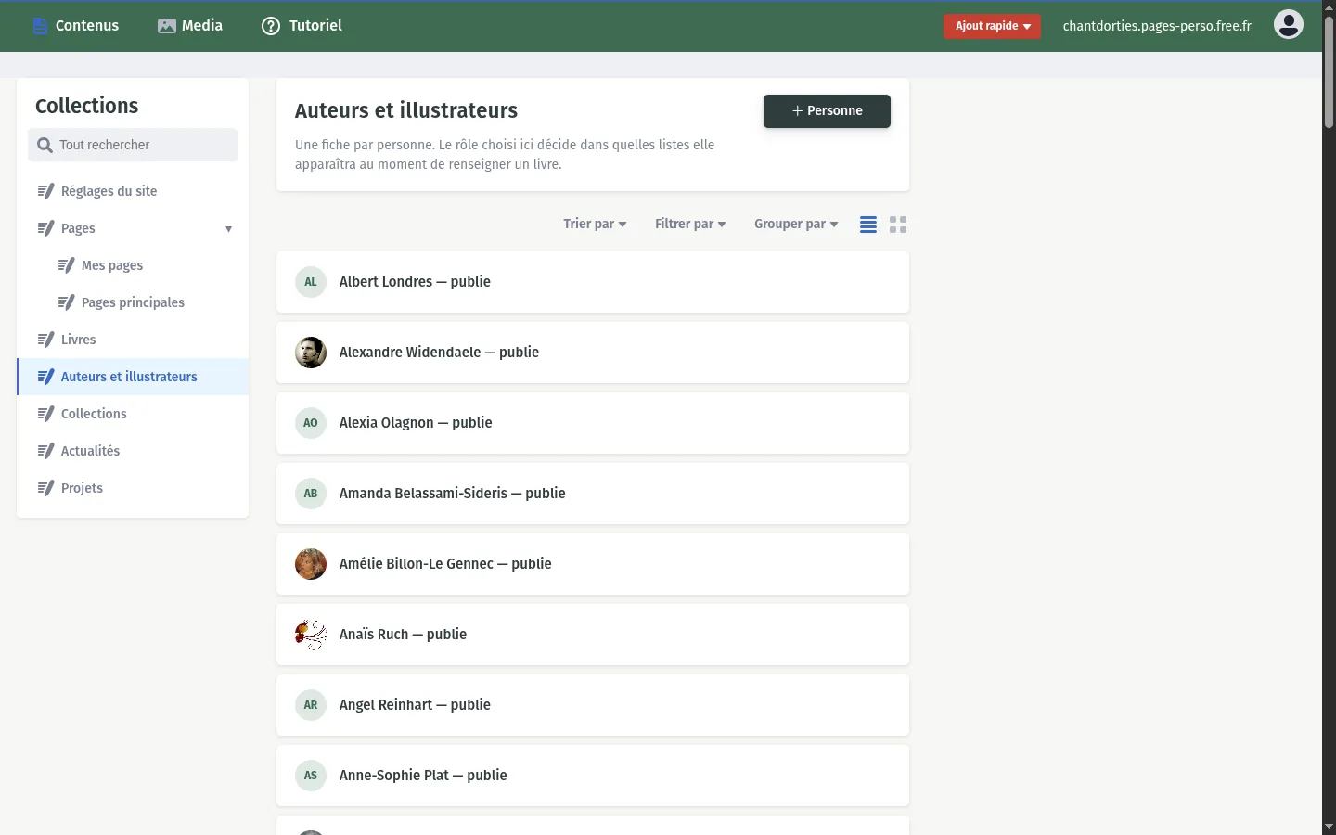Click the Actualités collection icon
Viewport: 1336px width, 835px height.
(x=45, y=451)
